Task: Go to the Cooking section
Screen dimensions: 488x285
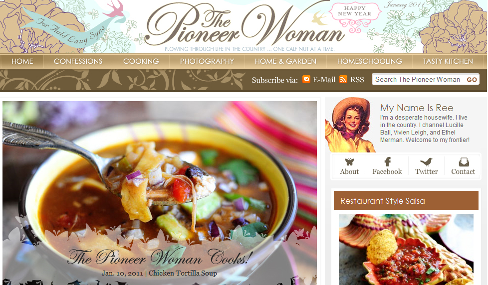Action: (x=141, y=61)
